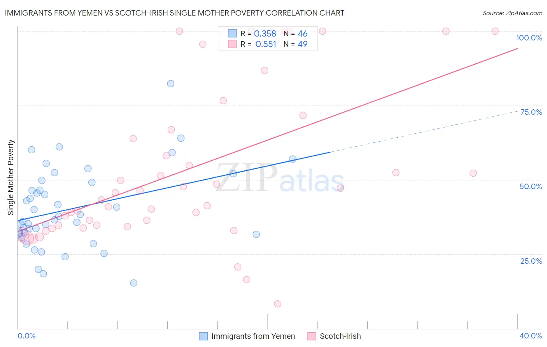Click the pink R = 0.551 stats swatch

tap(232, 44)
